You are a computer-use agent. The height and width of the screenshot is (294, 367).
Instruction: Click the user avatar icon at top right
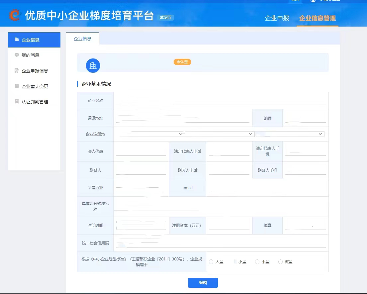tap(313, 1)
